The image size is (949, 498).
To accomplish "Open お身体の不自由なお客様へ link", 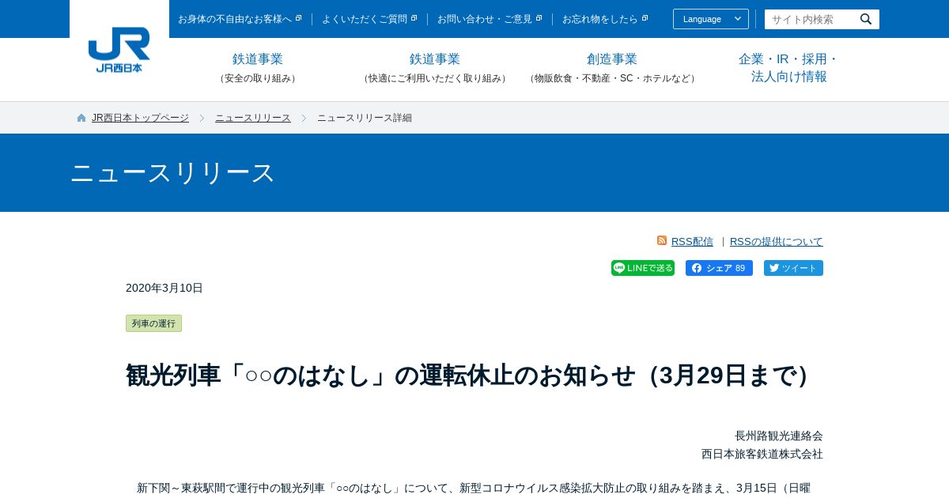I will click(x=240, y=19).
